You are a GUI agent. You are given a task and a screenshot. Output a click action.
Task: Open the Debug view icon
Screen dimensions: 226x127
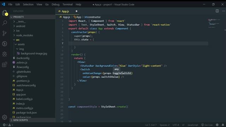[x=5, y=44]
